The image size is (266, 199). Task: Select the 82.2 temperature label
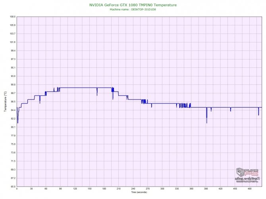[x=13, y=119]
